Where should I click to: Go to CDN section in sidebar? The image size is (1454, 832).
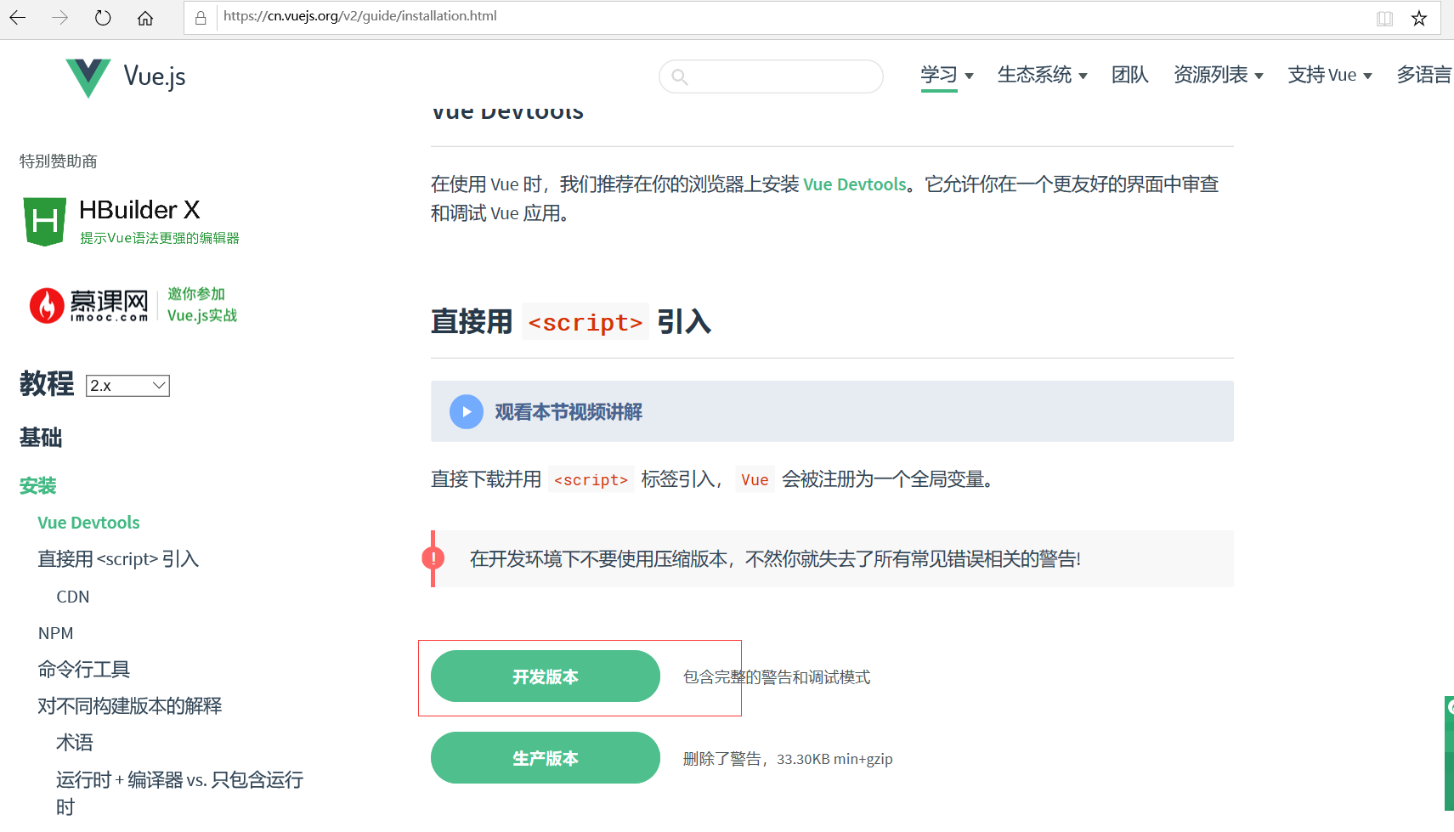tap(73, 597)
